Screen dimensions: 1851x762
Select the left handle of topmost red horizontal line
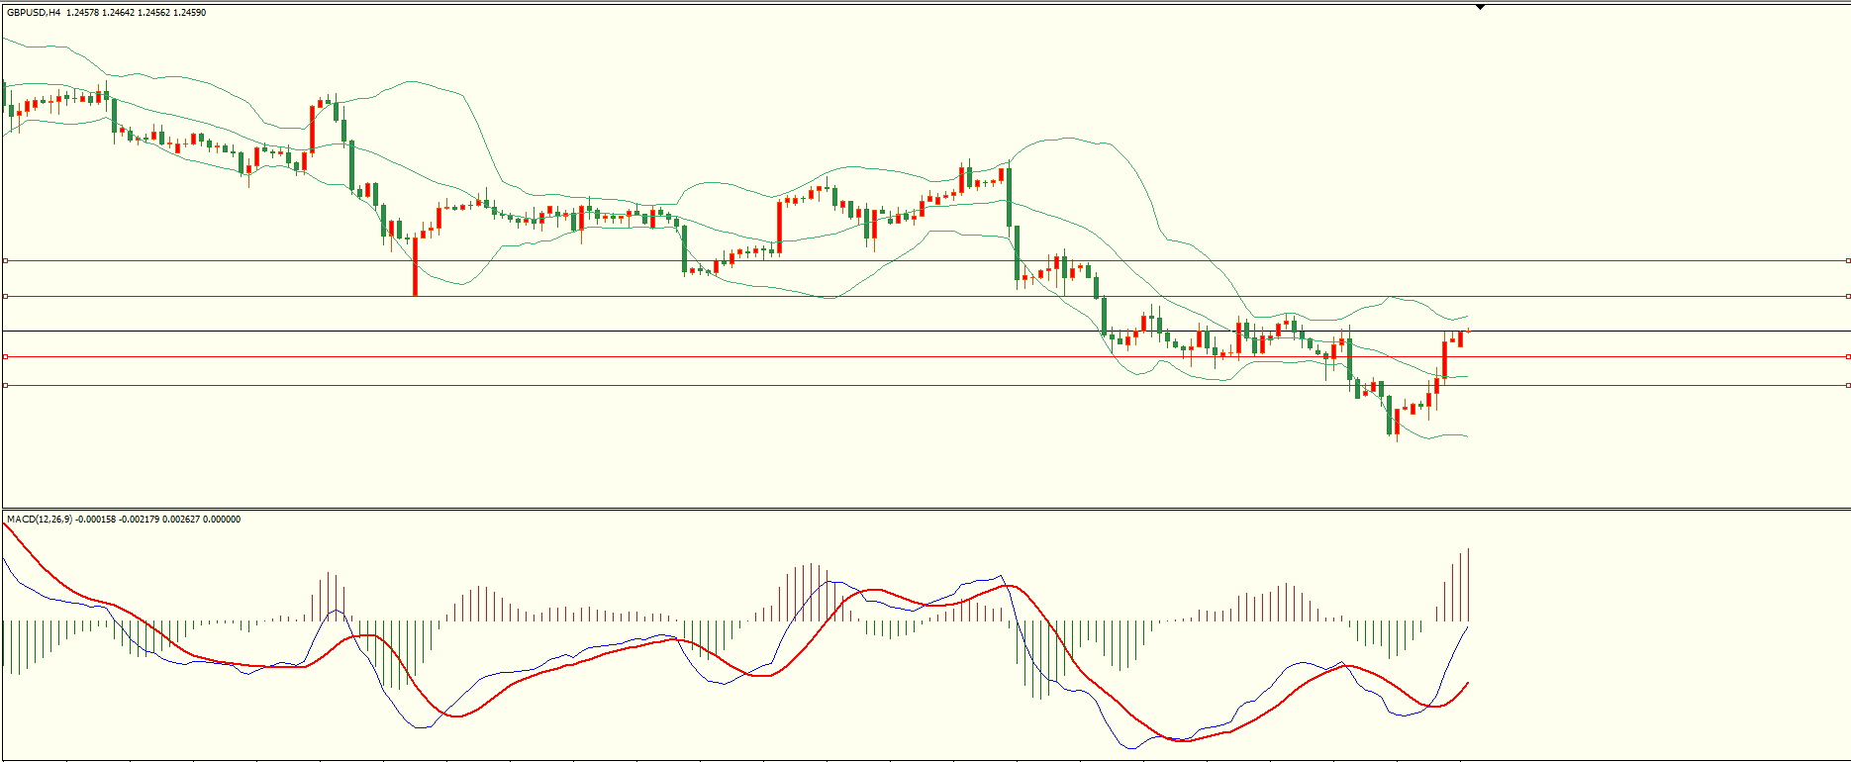(5, 260)
